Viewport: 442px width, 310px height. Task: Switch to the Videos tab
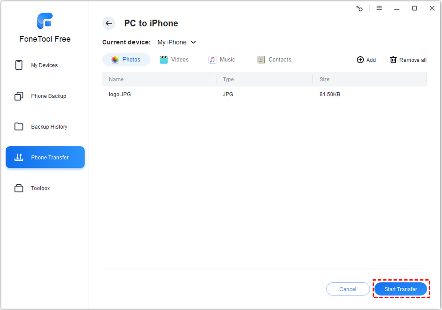[174, 60]
